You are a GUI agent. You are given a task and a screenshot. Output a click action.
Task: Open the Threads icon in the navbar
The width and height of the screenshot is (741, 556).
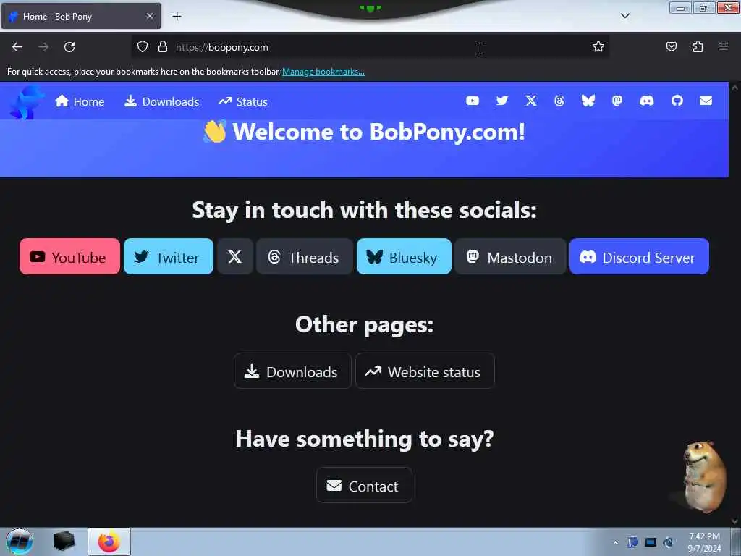tap(559, 101)
